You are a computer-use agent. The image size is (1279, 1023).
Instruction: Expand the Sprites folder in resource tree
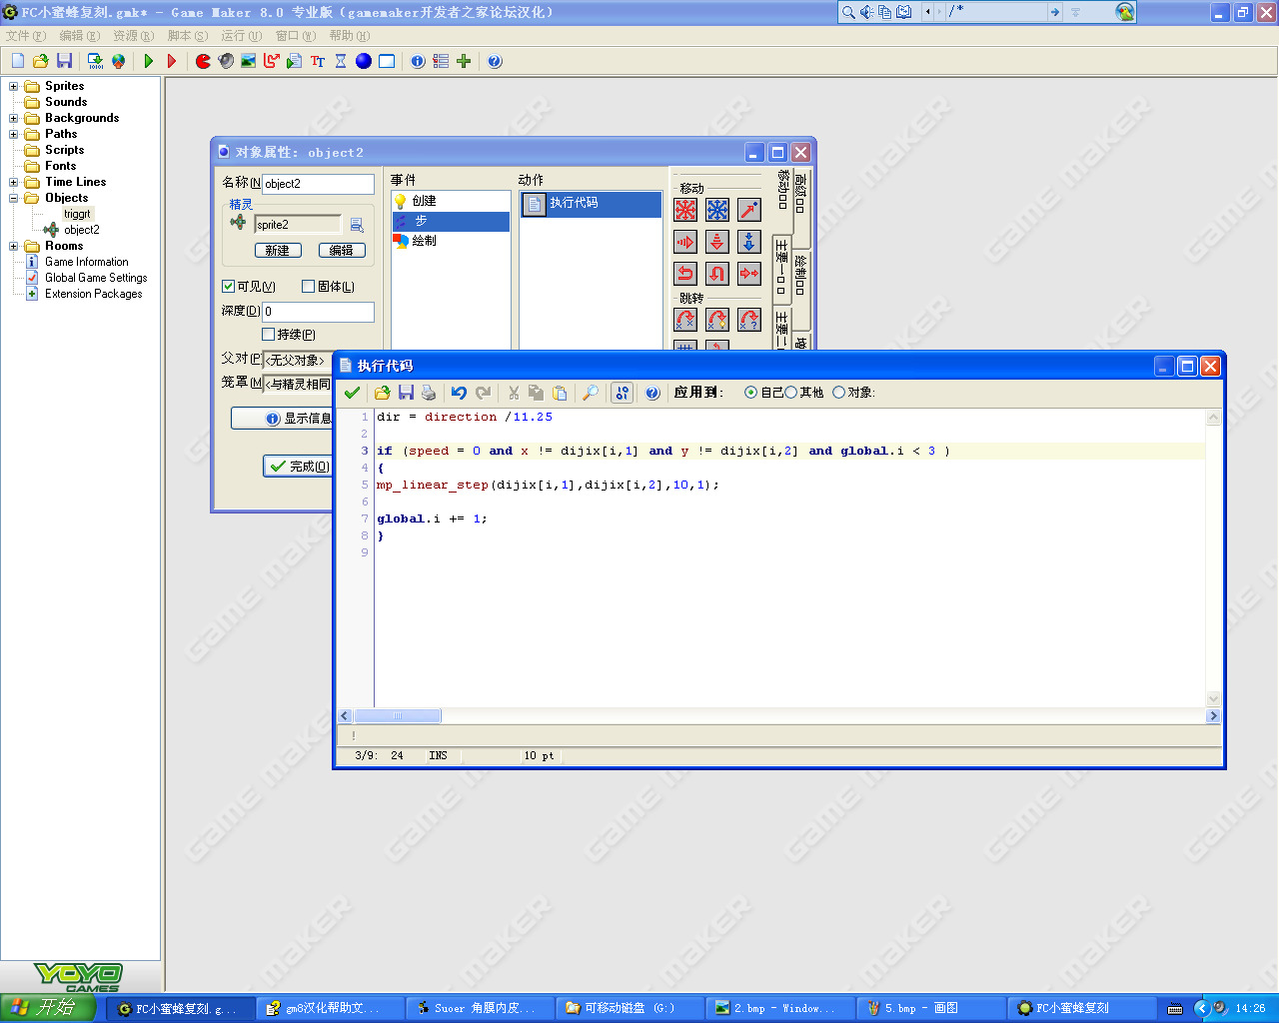tap(14, 86)
